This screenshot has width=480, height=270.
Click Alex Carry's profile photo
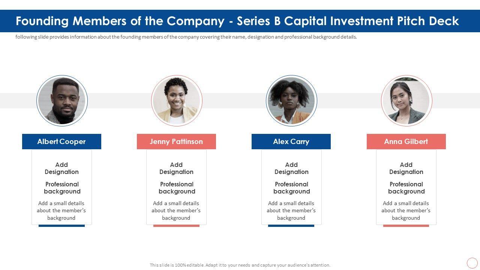pos(291,100)
